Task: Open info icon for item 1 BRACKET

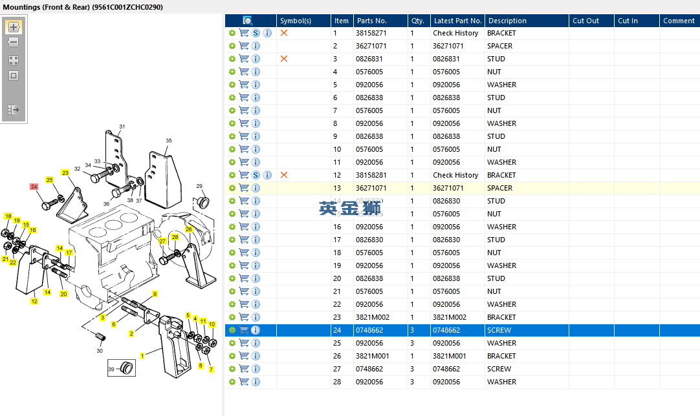Action: (267, 33)
